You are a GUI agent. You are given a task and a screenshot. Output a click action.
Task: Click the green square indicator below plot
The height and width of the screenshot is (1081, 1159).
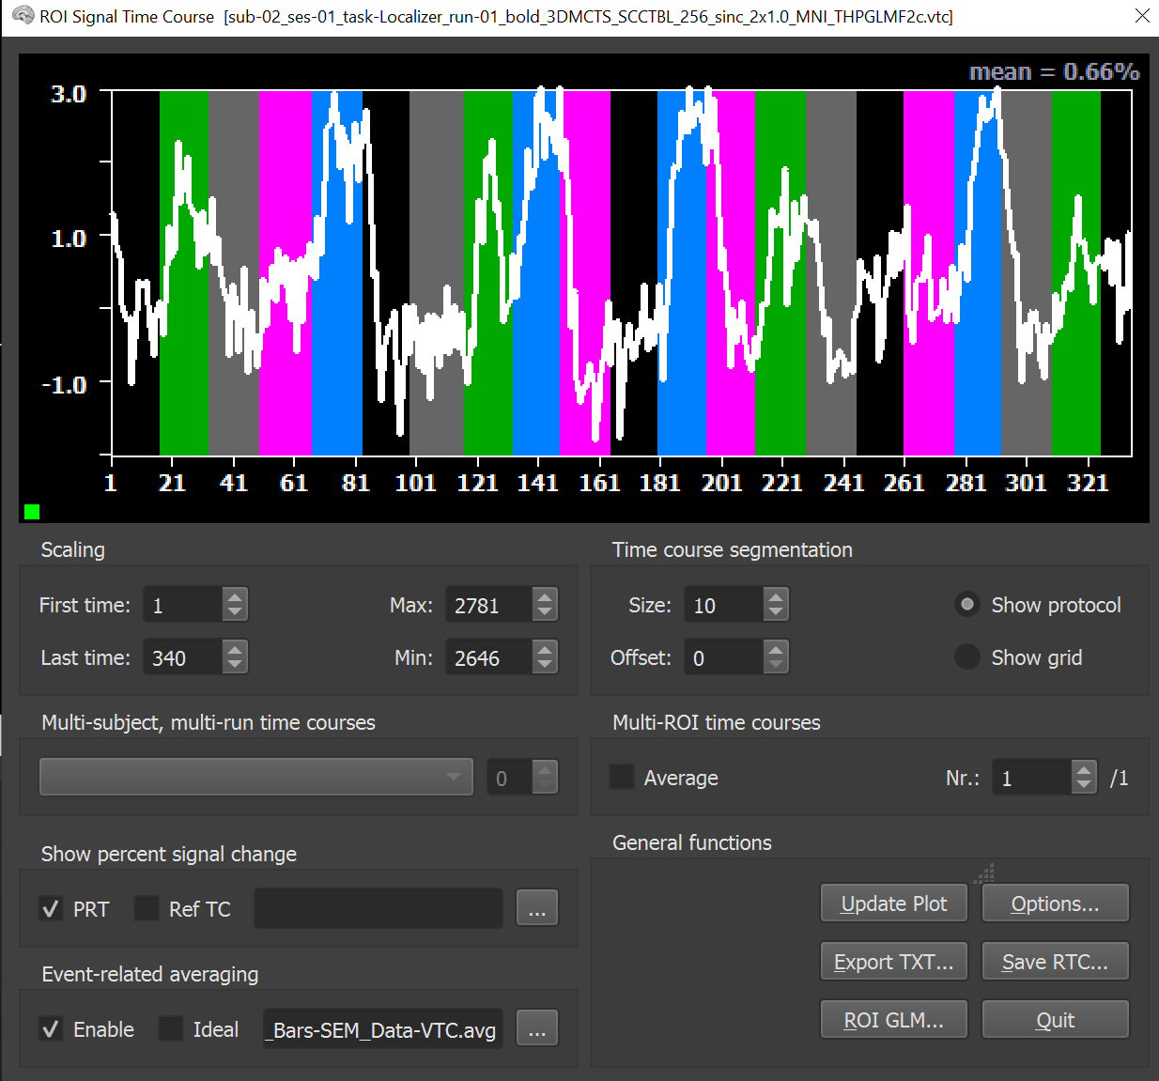tap(32, 512)
